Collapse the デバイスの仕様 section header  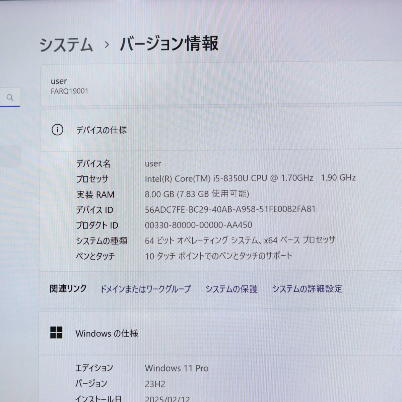[221, 130]
